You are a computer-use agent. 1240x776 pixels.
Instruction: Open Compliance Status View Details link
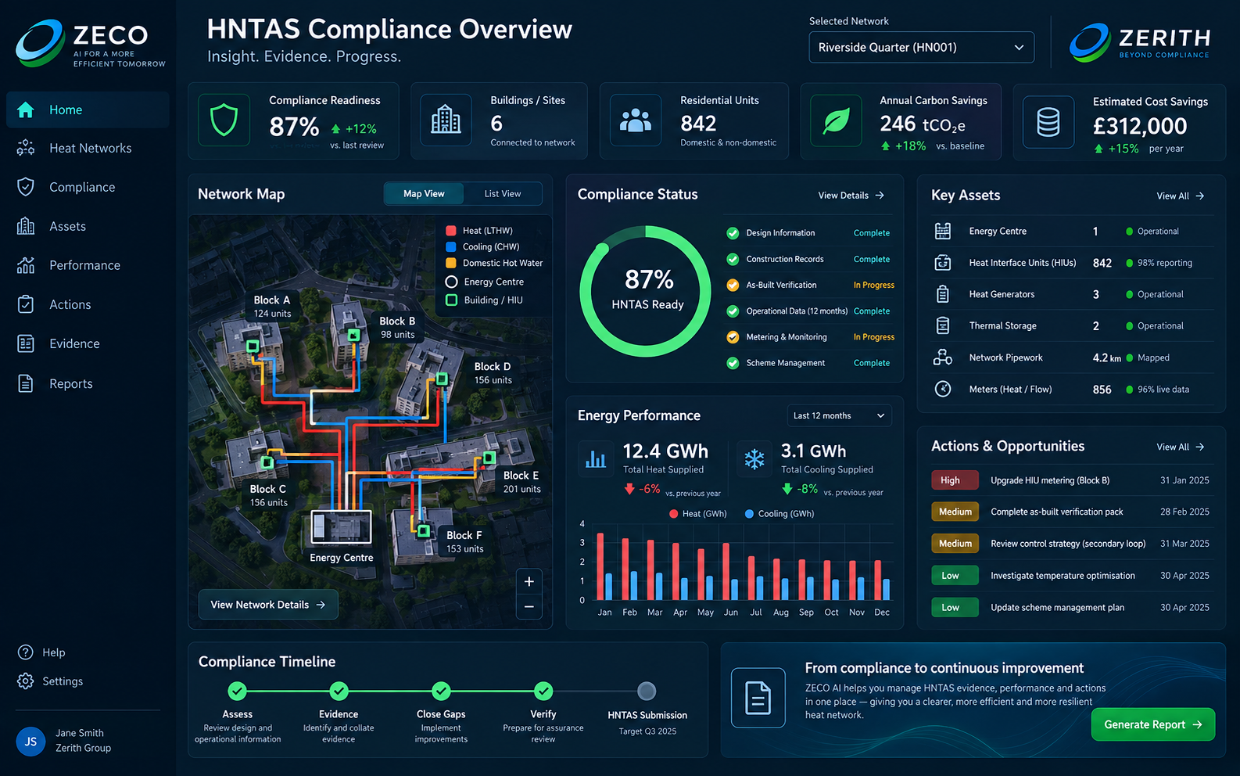click(x=851, y=196)
